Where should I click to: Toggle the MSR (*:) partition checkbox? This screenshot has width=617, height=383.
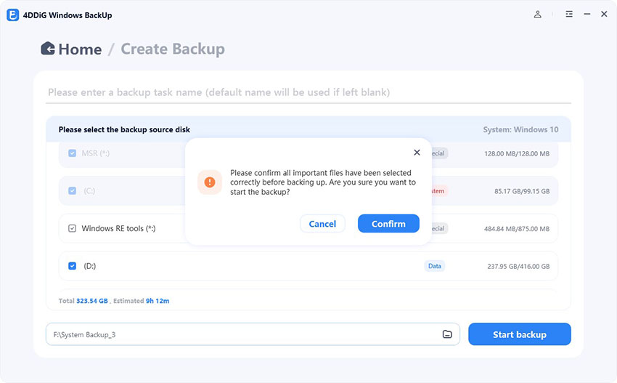click(x=72, y=153)
